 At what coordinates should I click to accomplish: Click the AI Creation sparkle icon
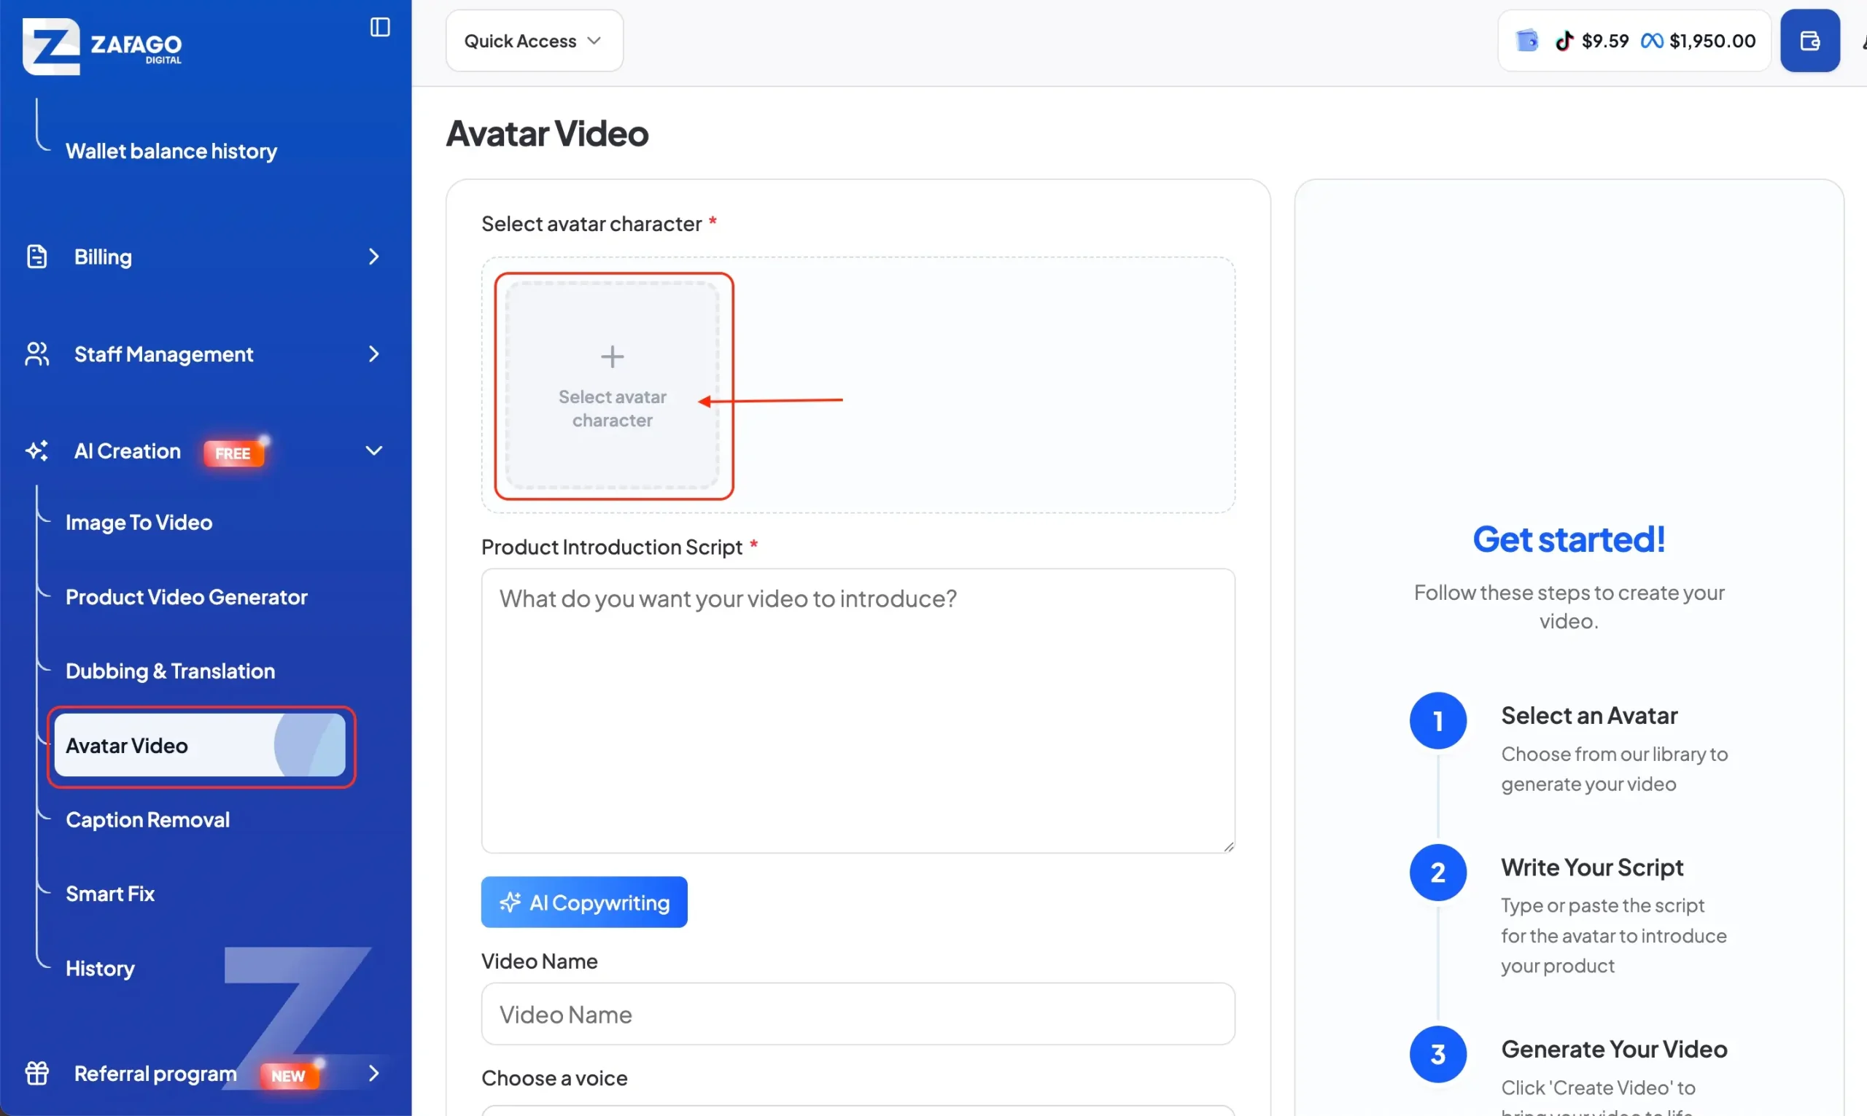[x=37, y=451]
